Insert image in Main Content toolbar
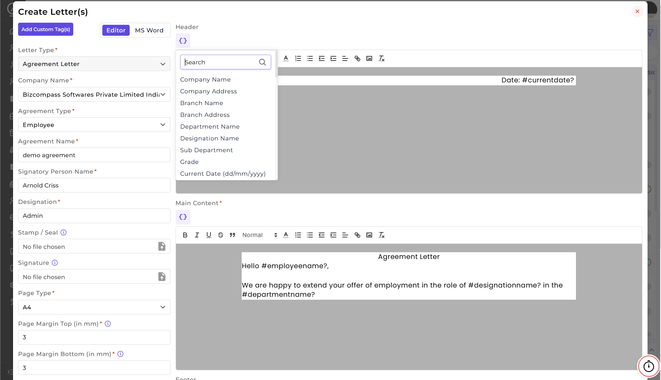The height and width of the screenshot is (380, 661). pos(369,235)
